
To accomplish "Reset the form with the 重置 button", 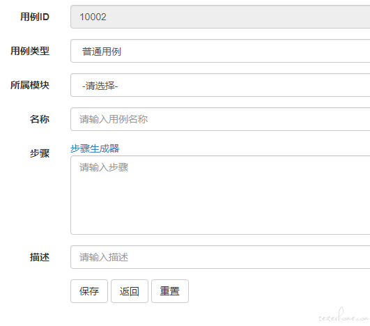I will pyautogui.click(x=169, y=291).
